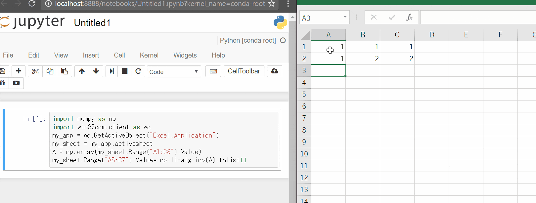Click the Python logo in notebook header

tap(280, 22)
